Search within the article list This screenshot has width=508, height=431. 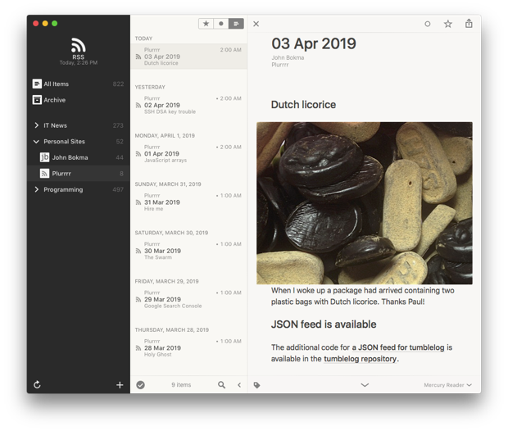click(221, 385)
